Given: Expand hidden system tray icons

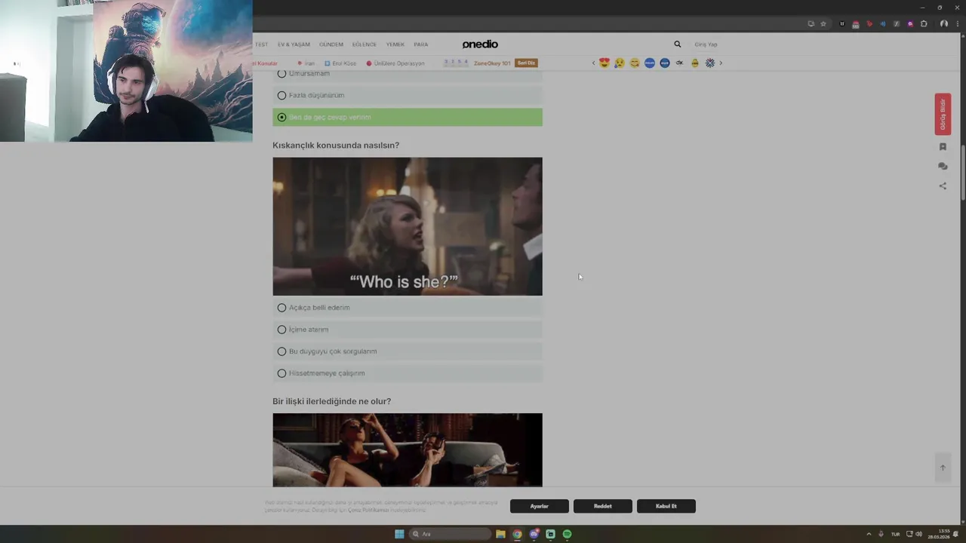Looking at the screenshot, I should [868, 534].
